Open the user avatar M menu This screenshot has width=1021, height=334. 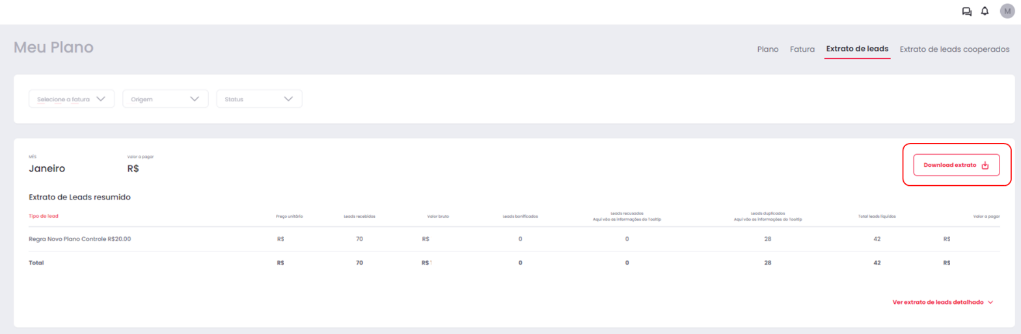[1007, 11]
